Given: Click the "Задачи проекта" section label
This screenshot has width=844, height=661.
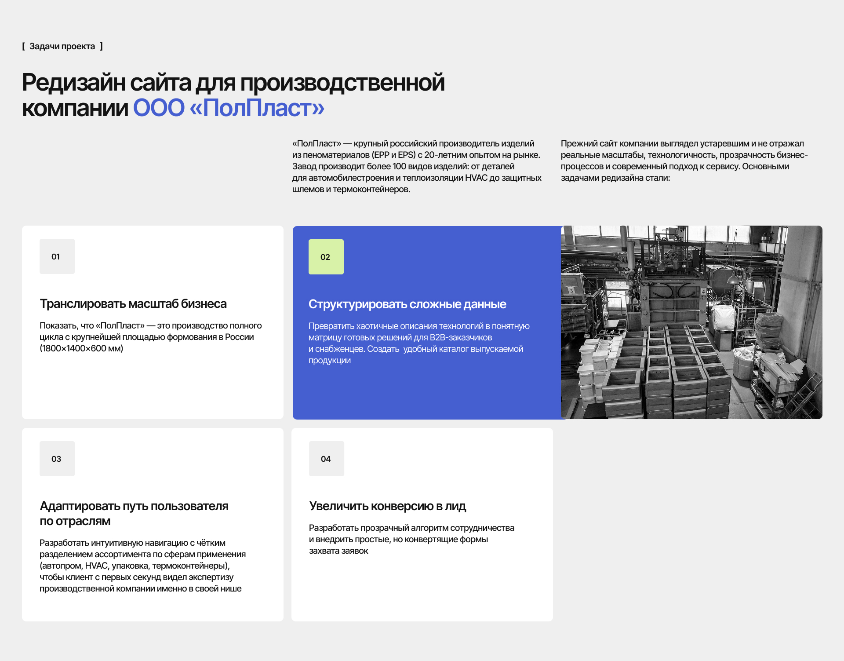Looking at the screenshot, I should pos(62,46).
